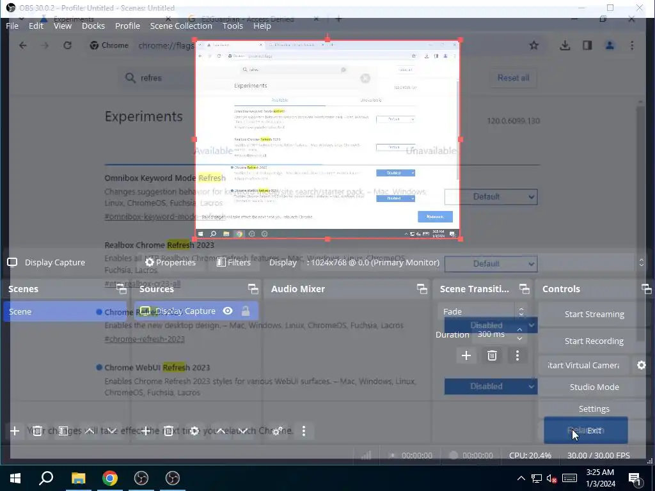Open Omnibox Keyword Mode Refresh Default dropdown

pyautogui.click(x=491, y=197)
